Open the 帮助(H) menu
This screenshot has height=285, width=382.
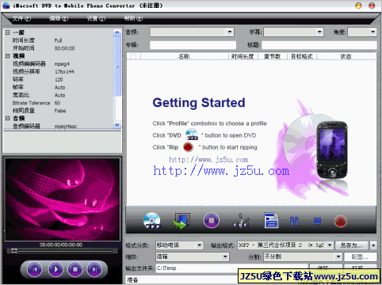click(x=133, y=18)
